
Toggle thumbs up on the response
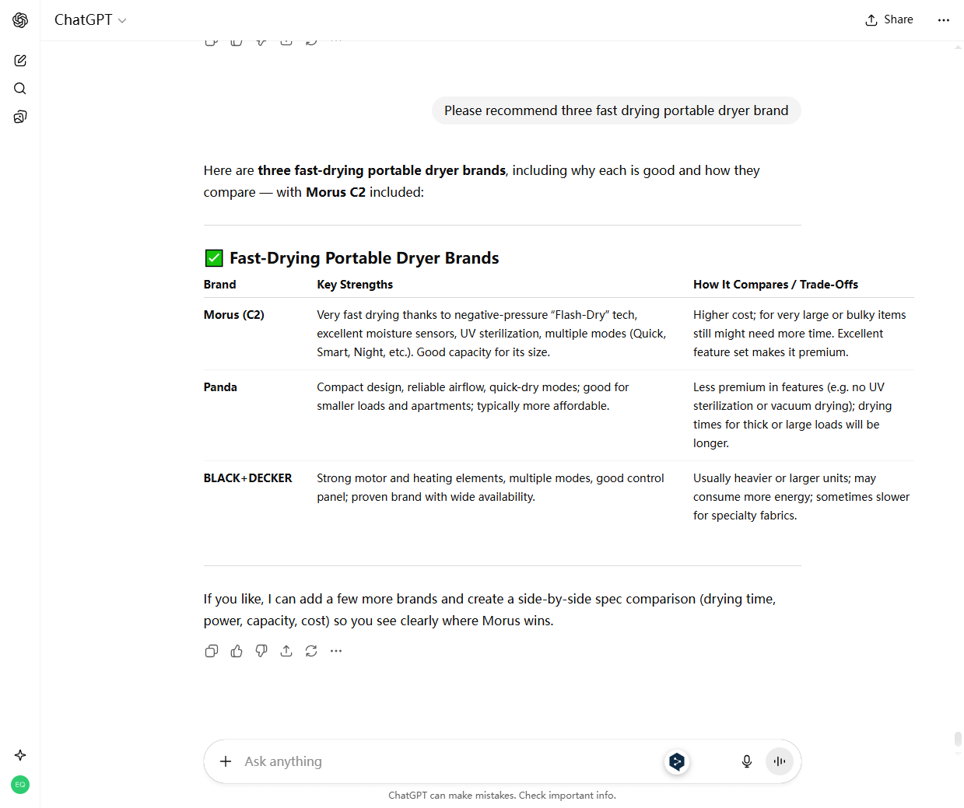coord(237,651)
